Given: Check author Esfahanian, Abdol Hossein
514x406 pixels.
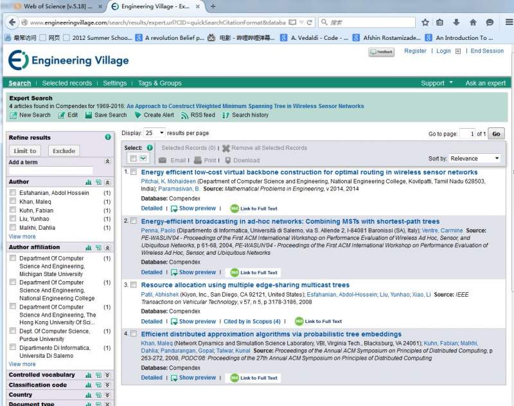Looking at the screenshot, I should click(x=13, y=192).
